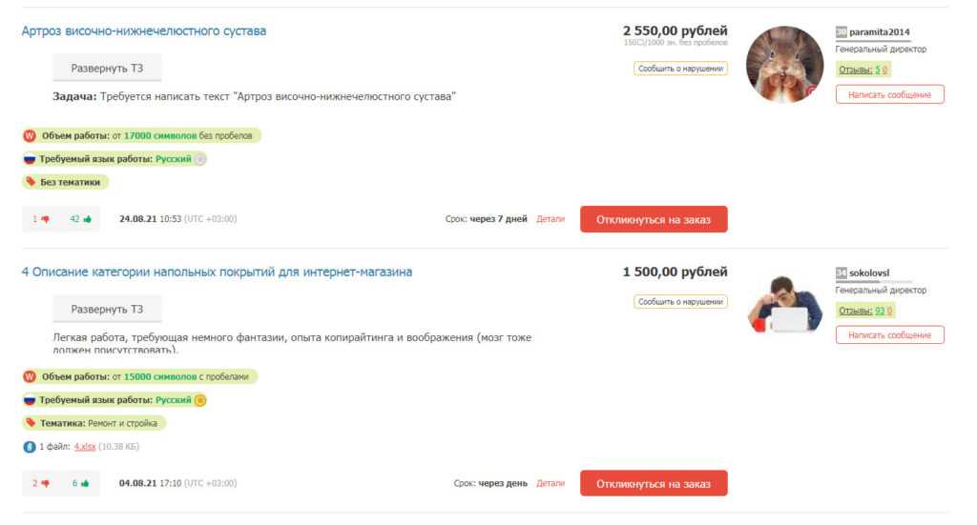Click the red tag icon by Ремонт и стройка

31,422
